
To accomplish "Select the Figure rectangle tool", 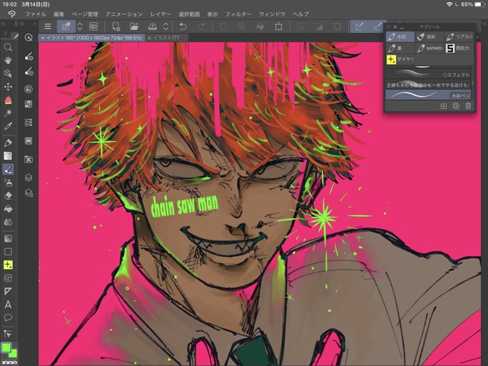I will 8,251.
